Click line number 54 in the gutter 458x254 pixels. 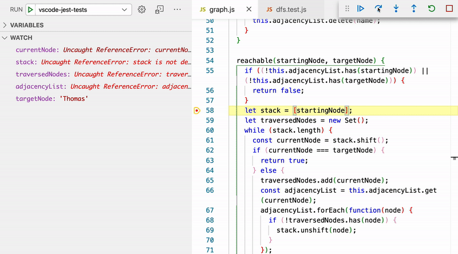210,61
